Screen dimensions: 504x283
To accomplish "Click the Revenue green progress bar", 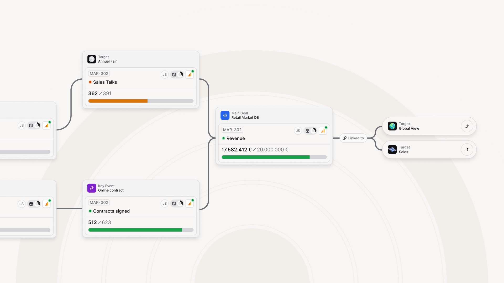I will (x=265, y=157).
